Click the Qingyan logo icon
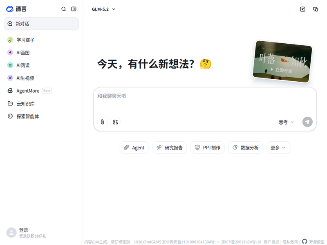 point(9,9)
